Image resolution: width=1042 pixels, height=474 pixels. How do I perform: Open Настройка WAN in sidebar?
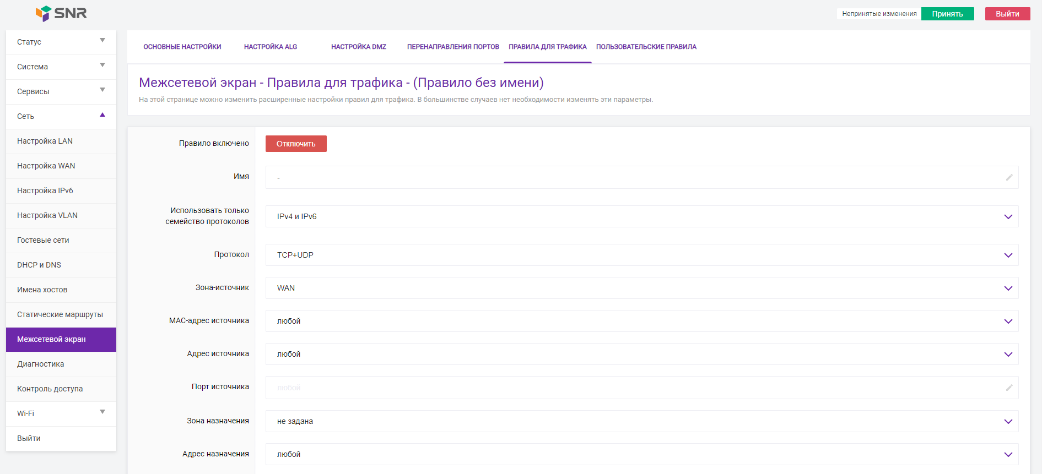[46, 166]
